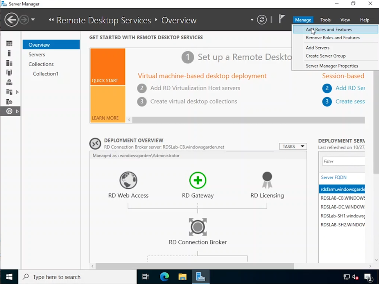This screenshot has height=284, width=379.
Task: Open the Tools menu
Action: (325, 20)
